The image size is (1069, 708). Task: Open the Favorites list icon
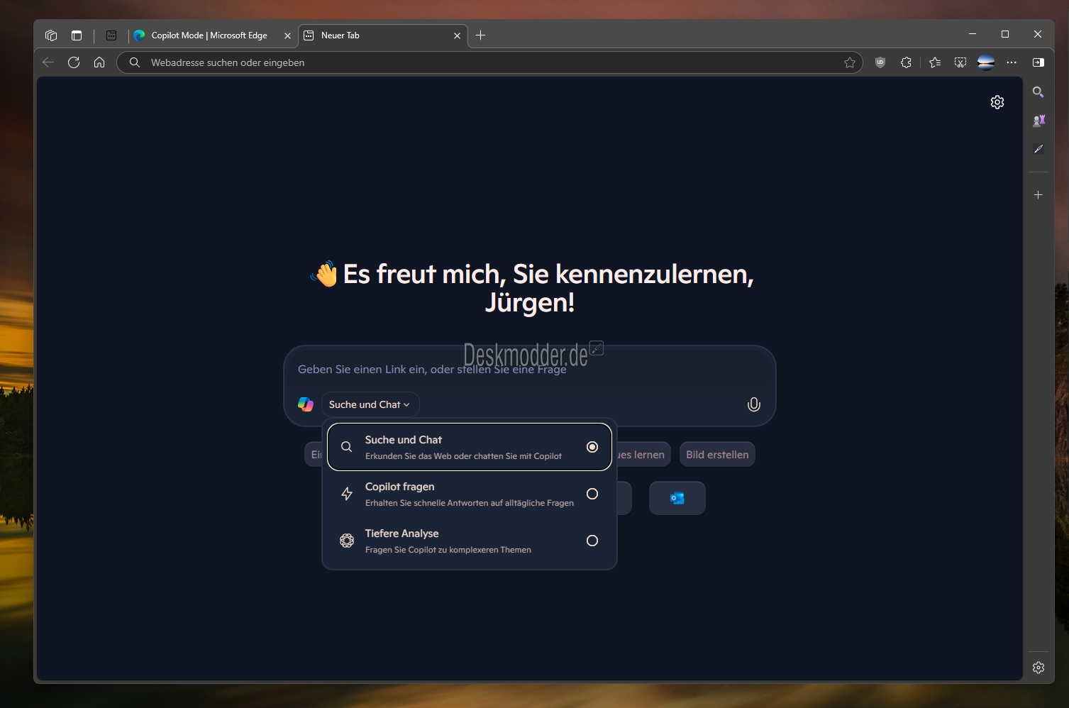pyautogui.click(x=935, y=62)
